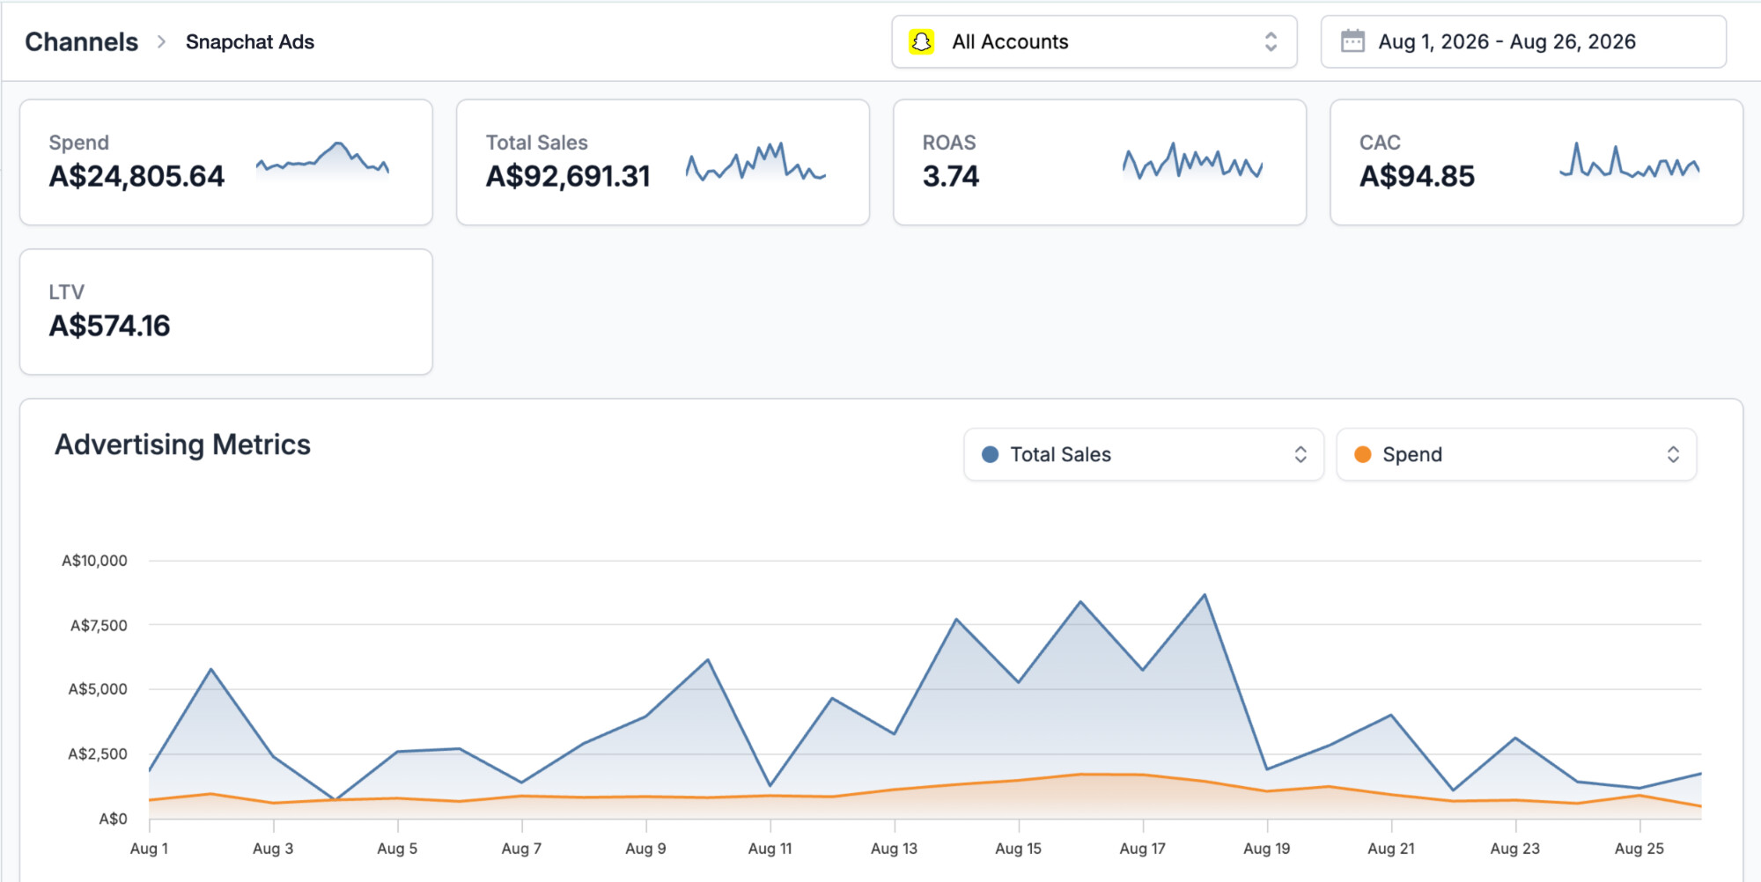The image size is (1761, 882).
Task: Click the A$7,500 y-axis label
Action: [99, 626]
